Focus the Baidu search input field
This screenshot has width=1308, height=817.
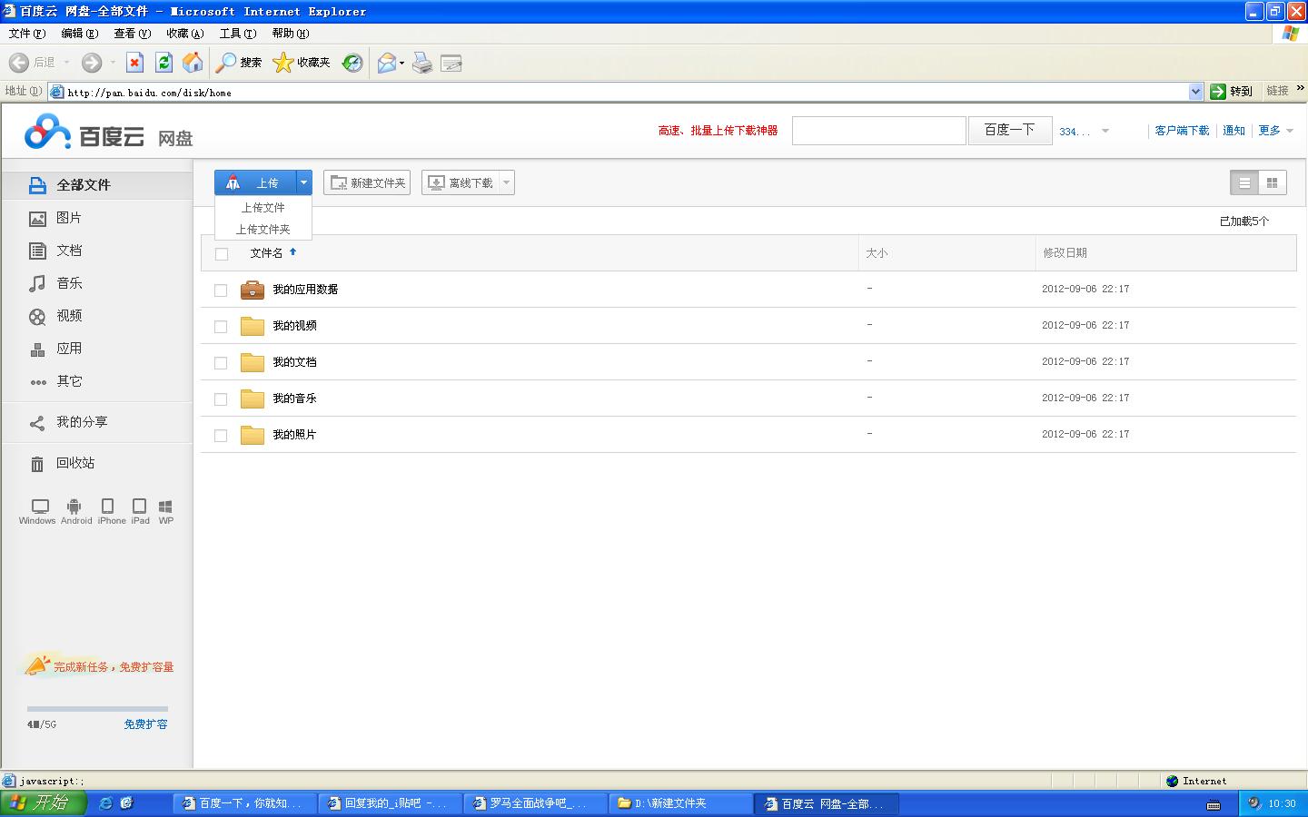(x=879, y=131)
